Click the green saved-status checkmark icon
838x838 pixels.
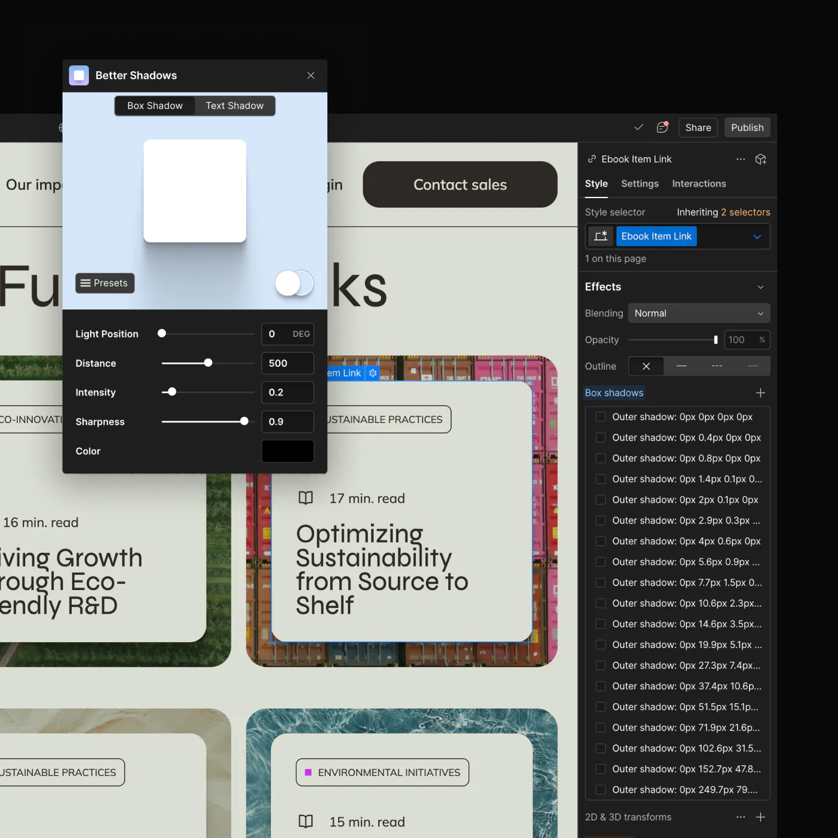638,127
